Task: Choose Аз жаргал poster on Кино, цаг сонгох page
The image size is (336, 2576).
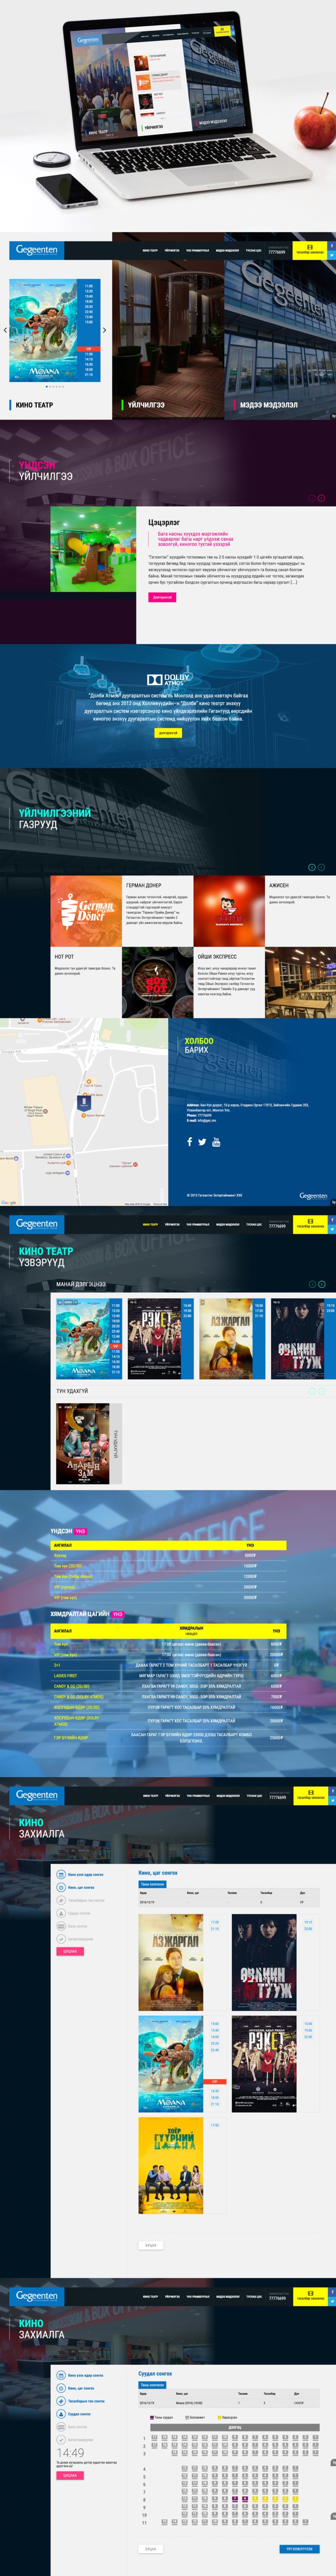Action: pos(171,1963)
